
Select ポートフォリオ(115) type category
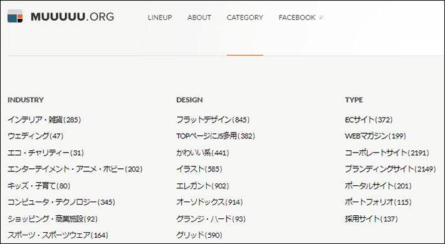tap(378, 202)
